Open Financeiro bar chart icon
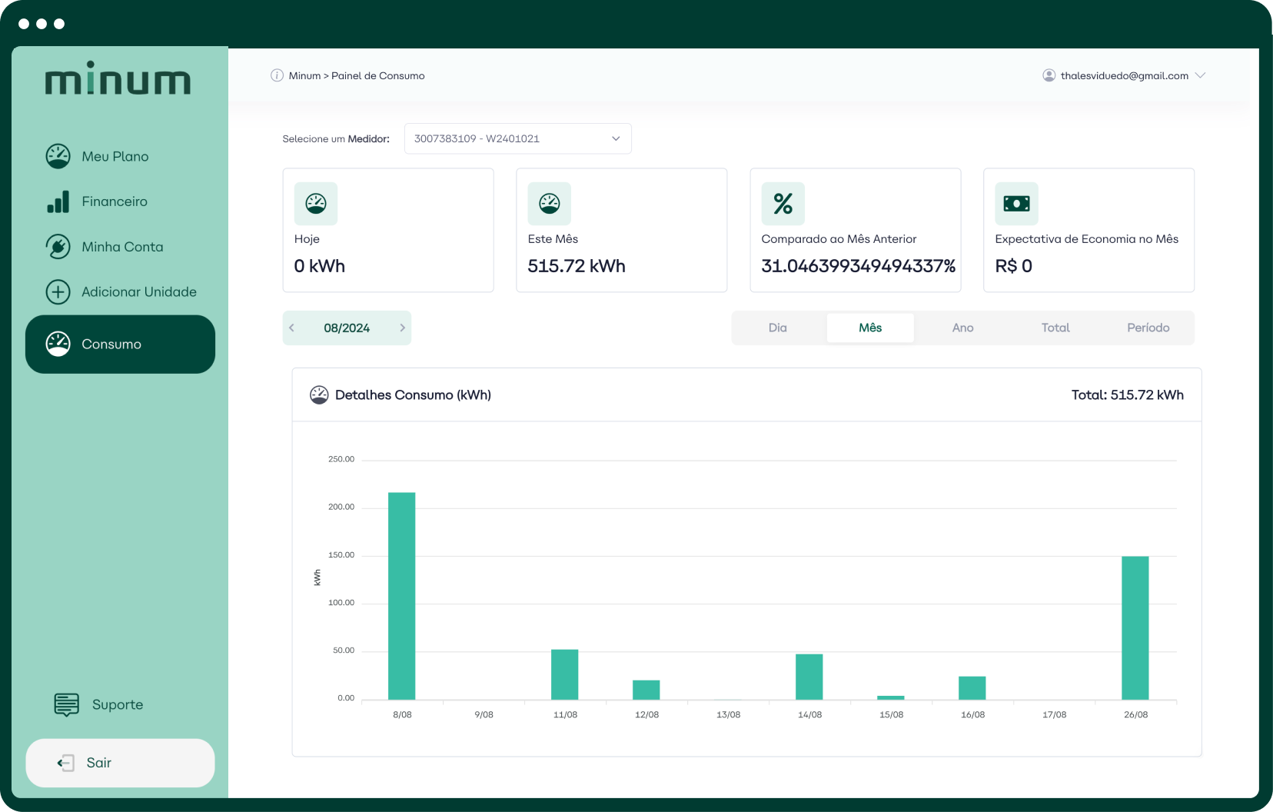Screen dimensions: 1273x812 pyautogui.click(x=58, y=201)
